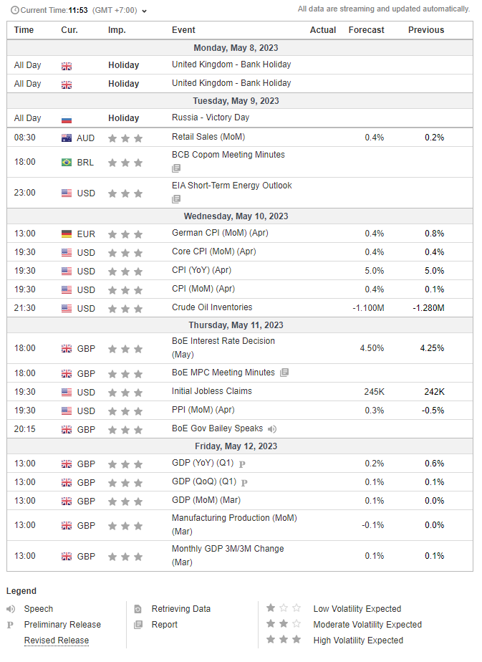Click BoE MPC Meeting Minutes report icon
This screenshot has height=662, width=482.
point(284,373)
